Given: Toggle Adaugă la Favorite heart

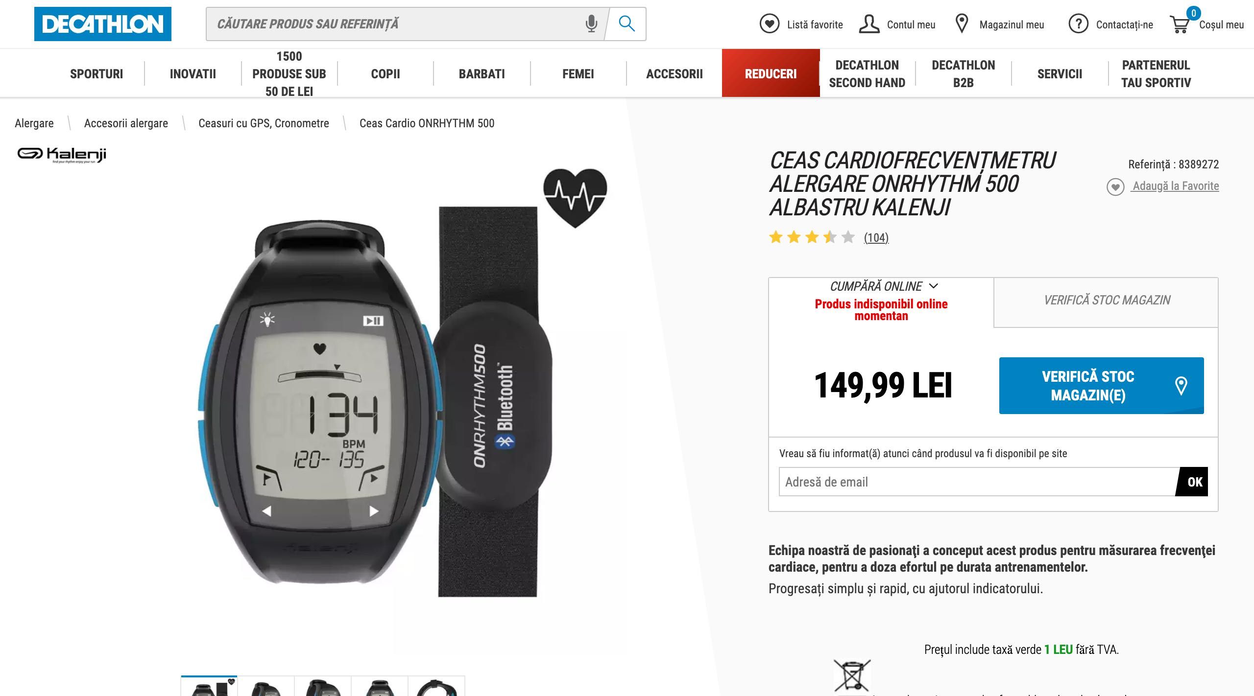Looking at the screenshot, I should point(1115,186).
